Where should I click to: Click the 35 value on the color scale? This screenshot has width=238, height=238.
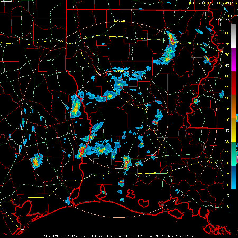click(227, 131)
